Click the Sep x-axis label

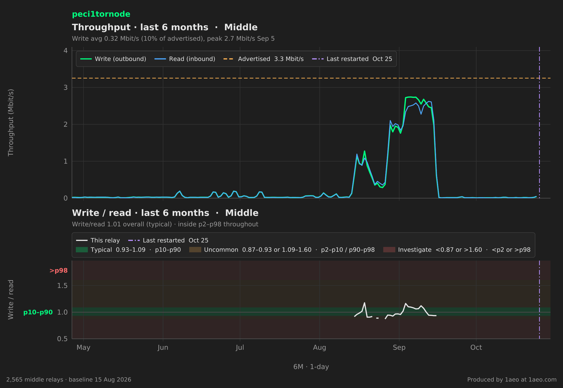point(399,348)
